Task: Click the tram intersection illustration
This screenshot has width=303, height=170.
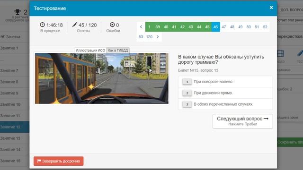Action: (102, 78)
